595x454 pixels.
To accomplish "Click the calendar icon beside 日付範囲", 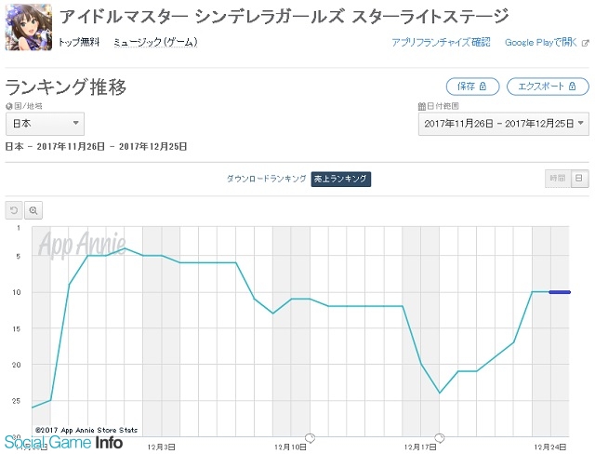I will (421, 106).
